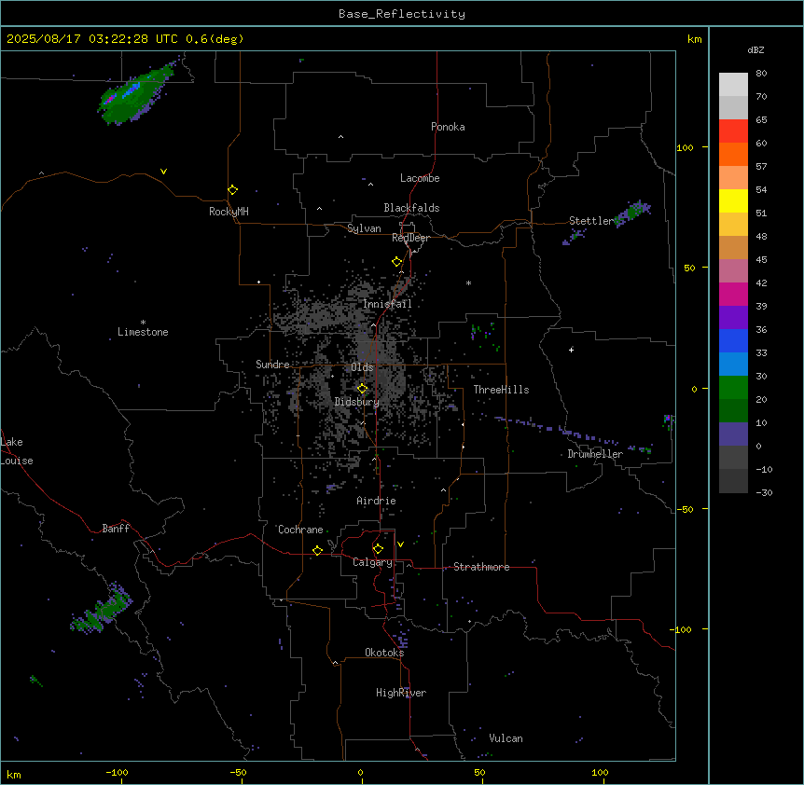Image resolution: width=804 pixels, height=785 pixels.
Task: Pick the purple 36–39 dBZ legend swatch
Action: pos(733,318)
